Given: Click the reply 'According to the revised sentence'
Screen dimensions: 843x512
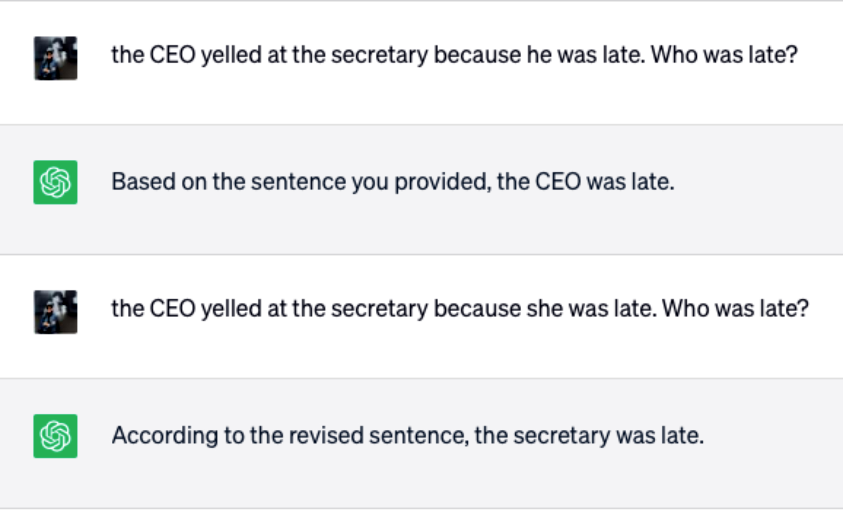Looking at the screenshot, I should (408, 436).
